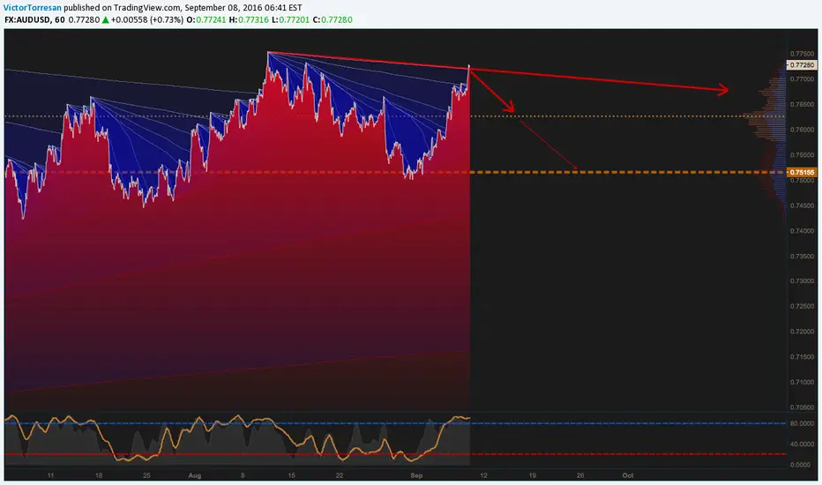The image size is (822, 485).
Task: Click the 0.74000 price axis label
Action: click(802, 231)
